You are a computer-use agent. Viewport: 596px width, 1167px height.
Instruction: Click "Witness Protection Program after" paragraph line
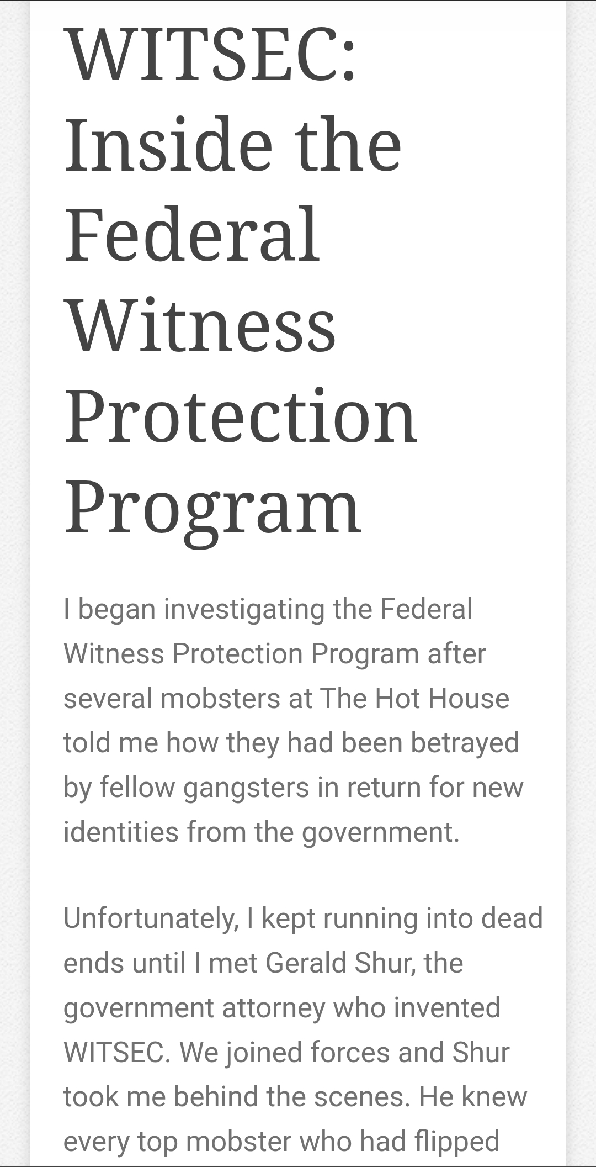click(x=275, y=653)
